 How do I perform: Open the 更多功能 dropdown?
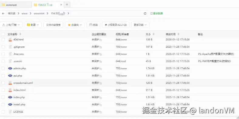140,25
